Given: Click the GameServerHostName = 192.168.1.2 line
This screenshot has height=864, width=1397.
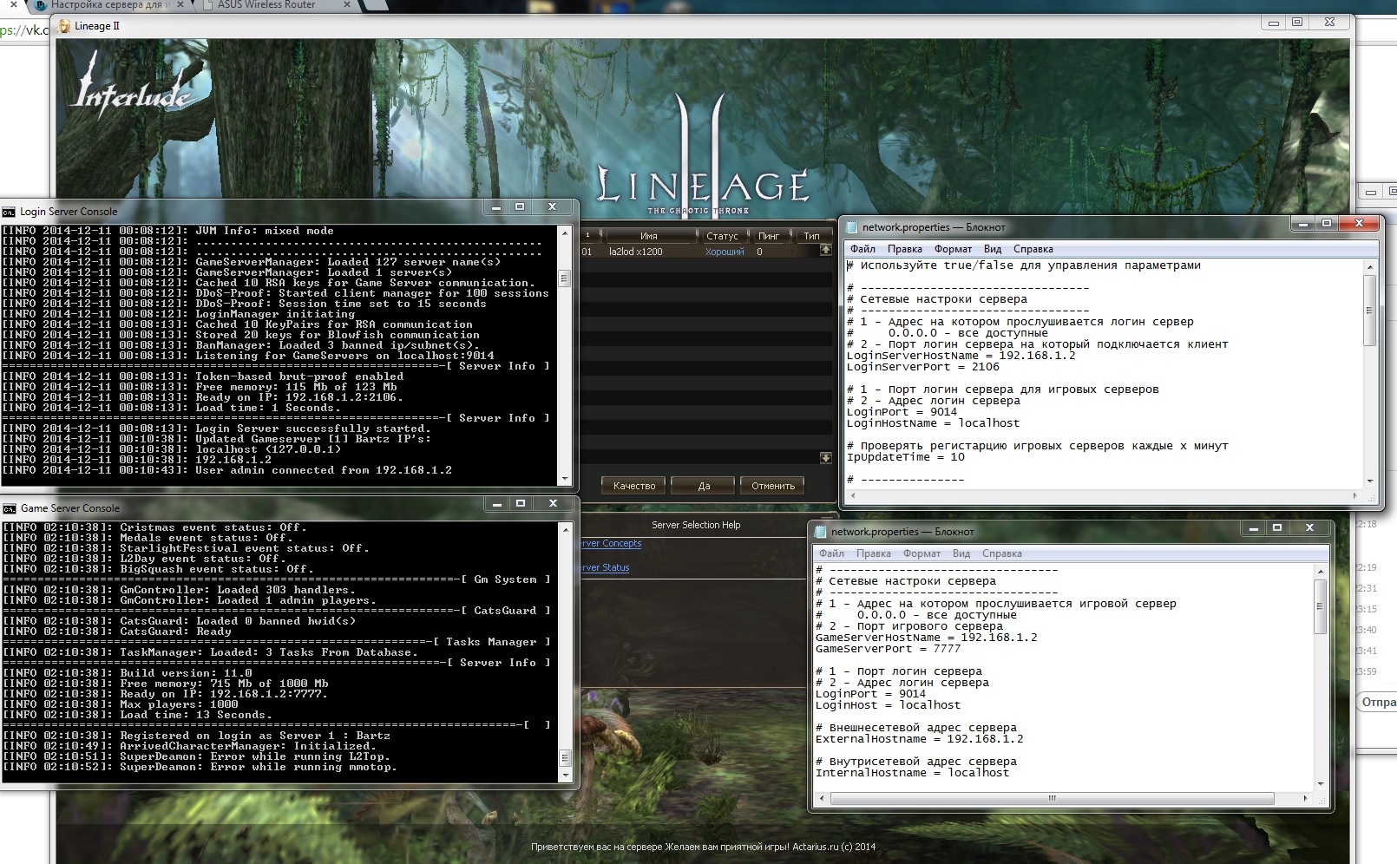Looking at the screenshot, I should 926,638.
